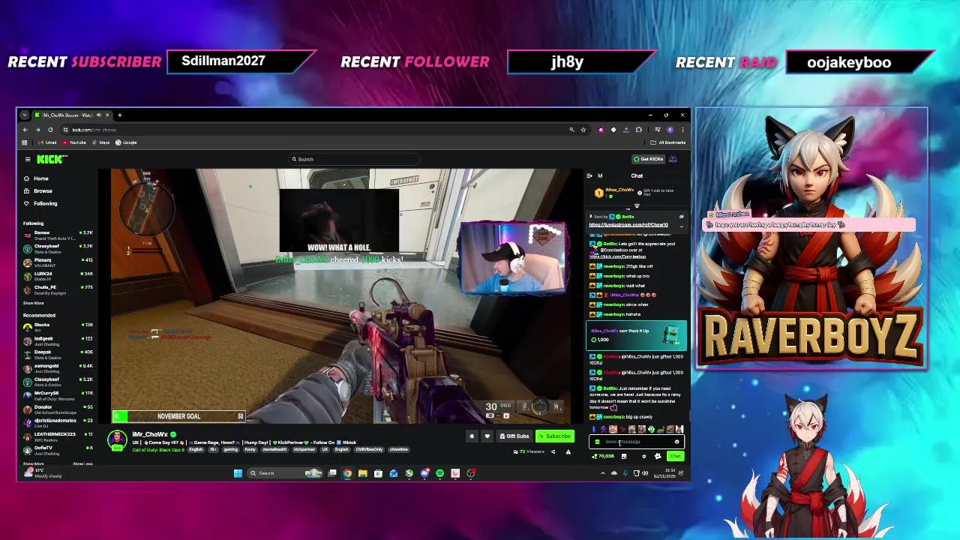Open the YouTube bookmark
This screenshot has height=540, width=960.
74,142
